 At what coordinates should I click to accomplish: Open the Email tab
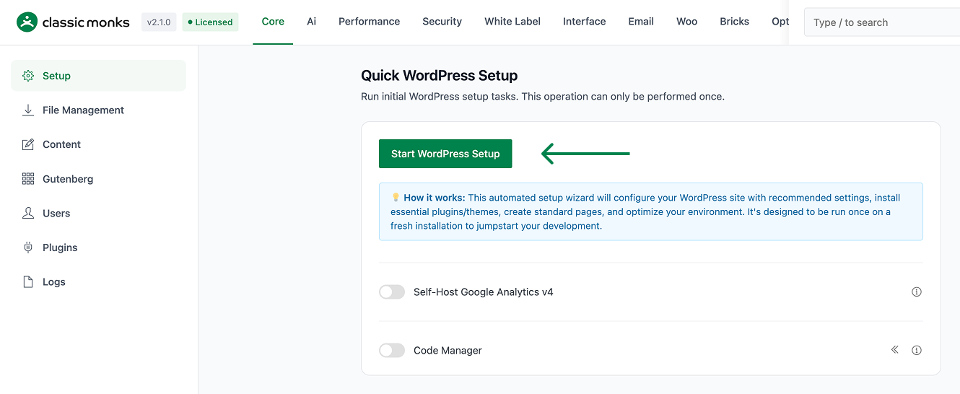(x=641, y=22)
